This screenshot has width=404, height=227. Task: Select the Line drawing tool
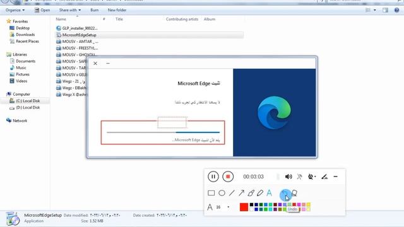pyautogui.click(x=232, y=193)
